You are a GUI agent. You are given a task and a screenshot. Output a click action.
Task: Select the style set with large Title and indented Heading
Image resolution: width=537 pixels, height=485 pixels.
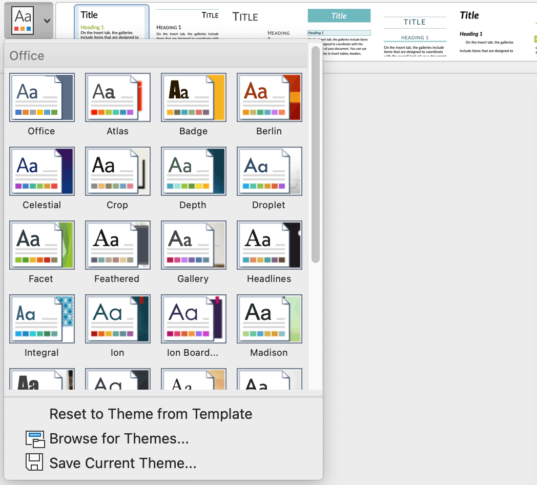262,24
